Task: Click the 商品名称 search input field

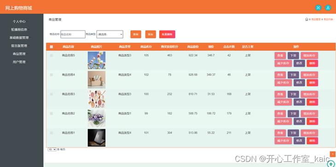Action: point(73,34)
